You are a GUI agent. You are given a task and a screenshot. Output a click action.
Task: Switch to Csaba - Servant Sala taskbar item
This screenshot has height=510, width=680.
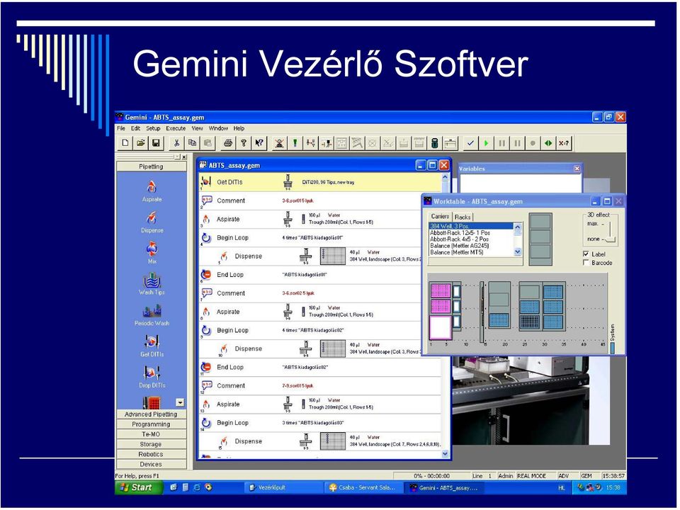click(363, 488)
